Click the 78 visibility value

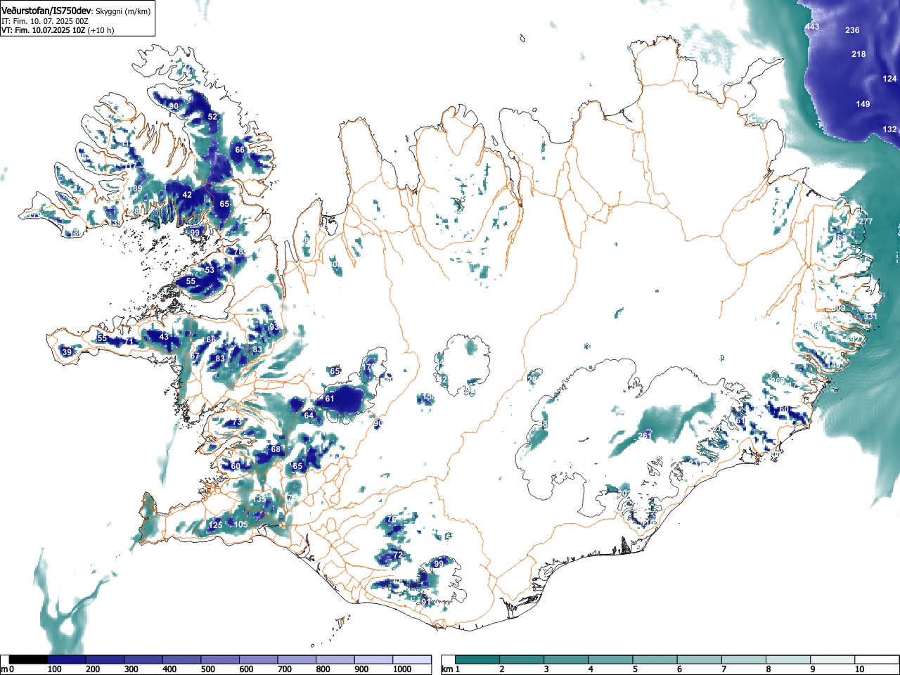click(239, 252)
